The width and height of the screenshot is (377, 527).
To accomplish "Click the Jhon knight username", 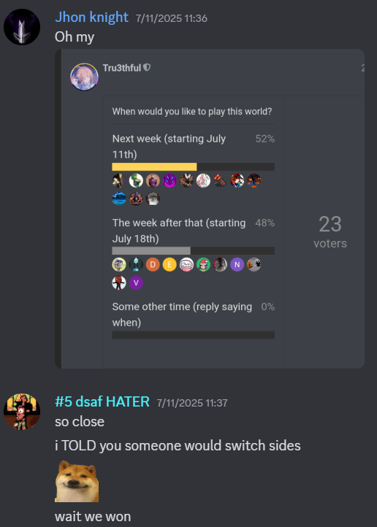I will coord(91,17).
